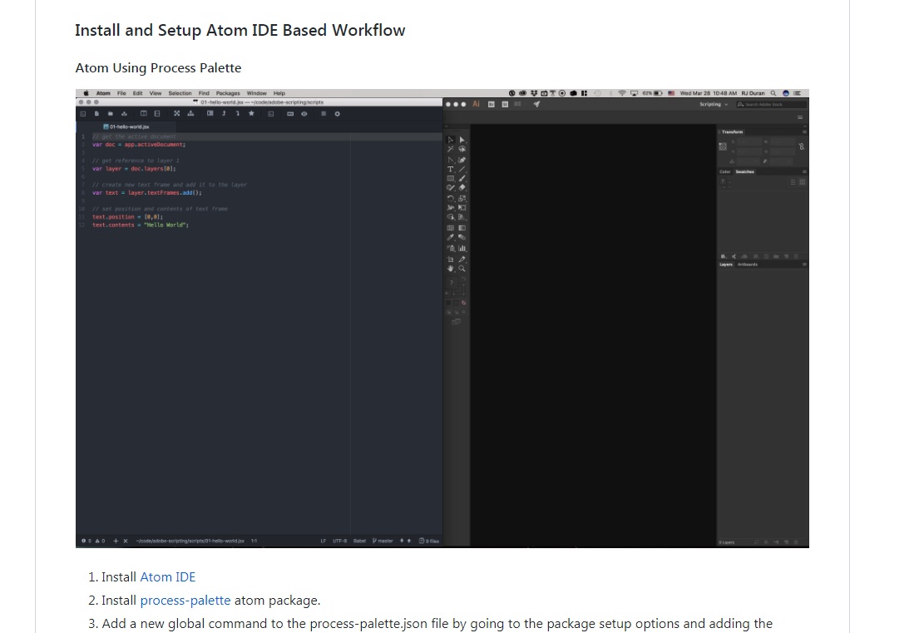Image resolution: width=924 pixels, height=633 pixels.
Task: Switch to the Swatches panel tab
Action: tap(745, 172)
